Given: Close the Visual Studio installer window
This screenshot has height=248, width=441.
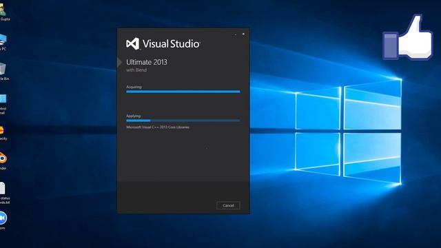Looking at the screenshot, I should [x=243, y=34].
